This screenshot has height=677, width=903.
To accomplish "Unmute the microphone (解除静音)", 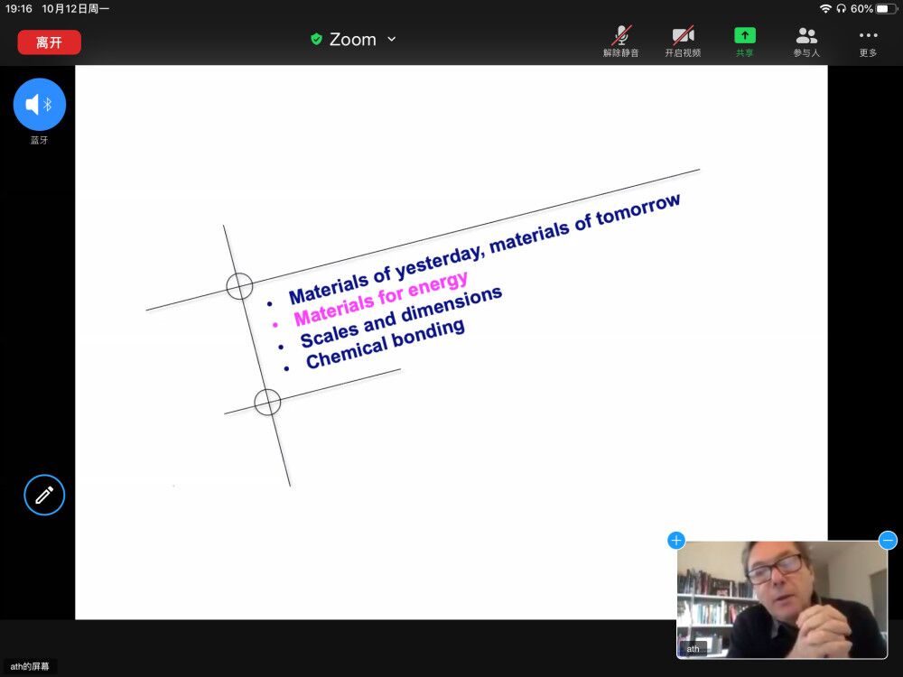I will tap(621, 41).
